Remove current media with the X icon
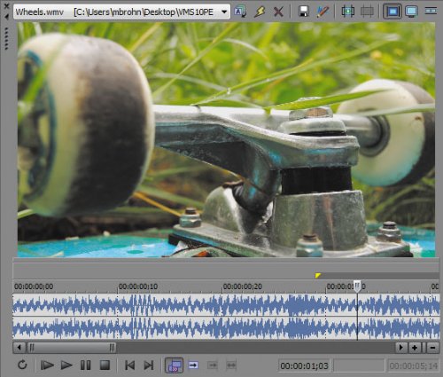This screenshot has width=443, height=377. coord(278,12)
